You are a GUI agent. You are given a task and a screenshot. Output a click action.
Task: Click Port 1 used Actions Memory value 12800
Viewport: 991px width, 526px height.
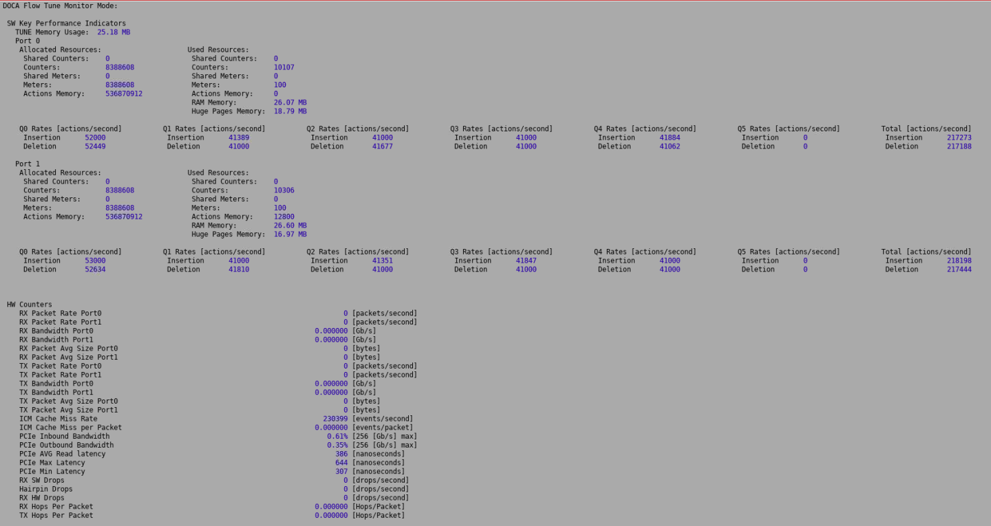(x=284, y=217)
